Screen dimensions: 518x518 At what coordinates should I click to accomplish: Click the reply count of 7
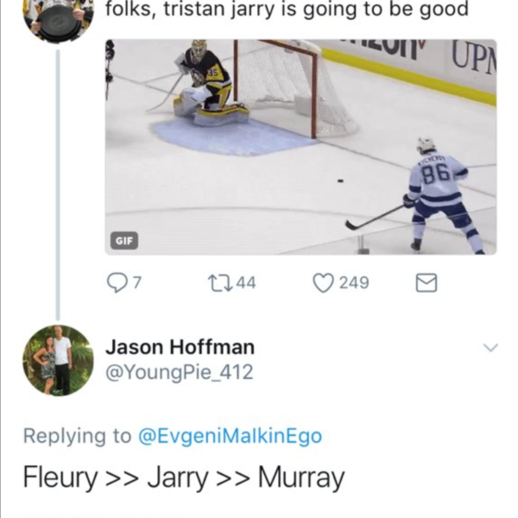tap(136, 282)
